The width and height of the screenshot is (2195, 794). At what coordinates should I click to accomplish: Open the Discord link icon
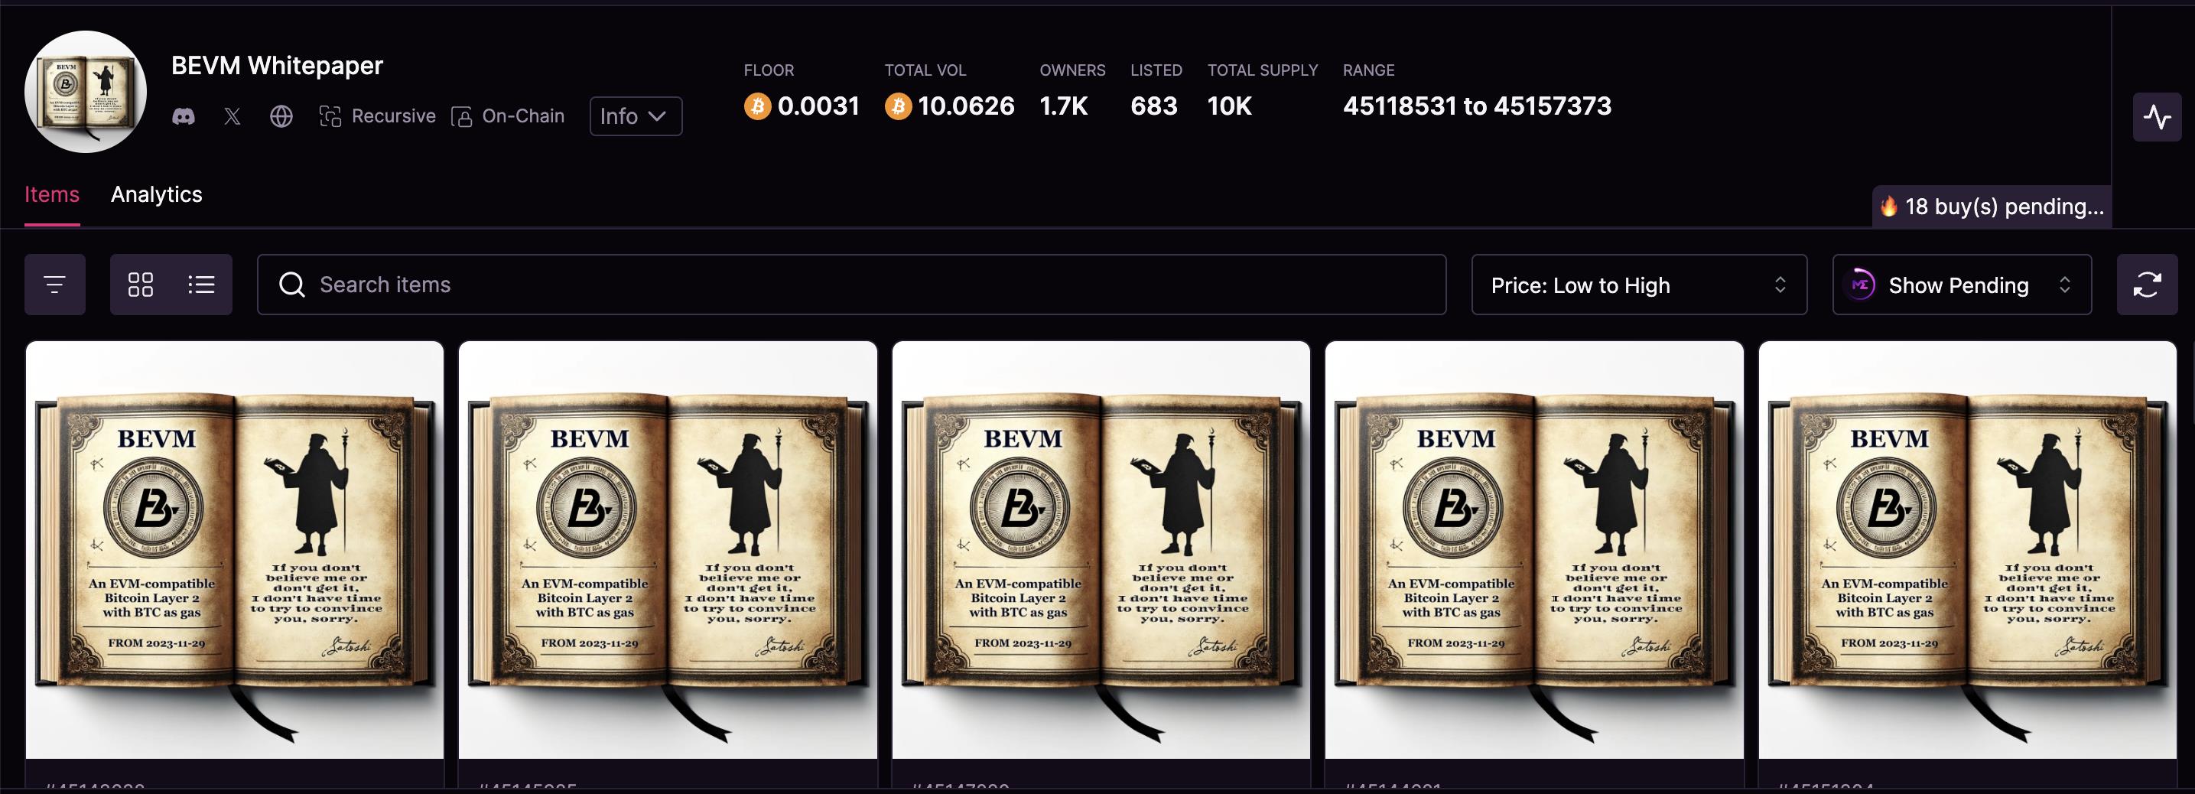click(x=184, y=116)
